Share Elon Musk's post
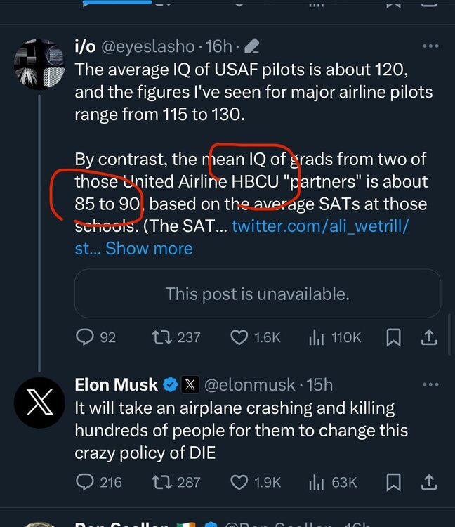The width and height of the screenshot is (455, 527). pos(428,482)
